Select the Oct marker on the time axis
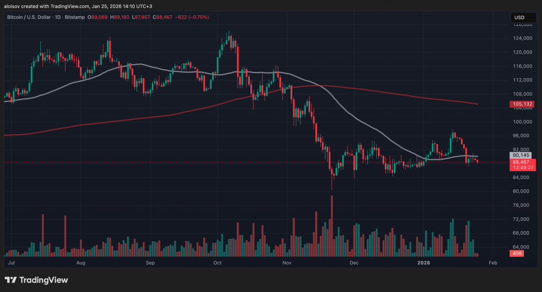542x292 pixels. point(217,262)
